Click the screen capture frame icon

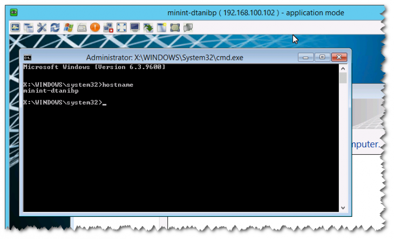point(175,28)
